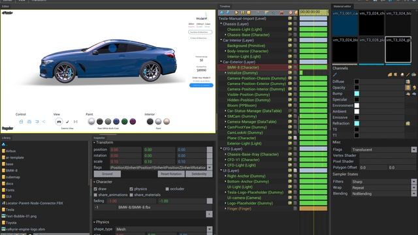418x235 pixels.
Task: Open the Blending NoBlending dropdown
Action: pos(413,194)
